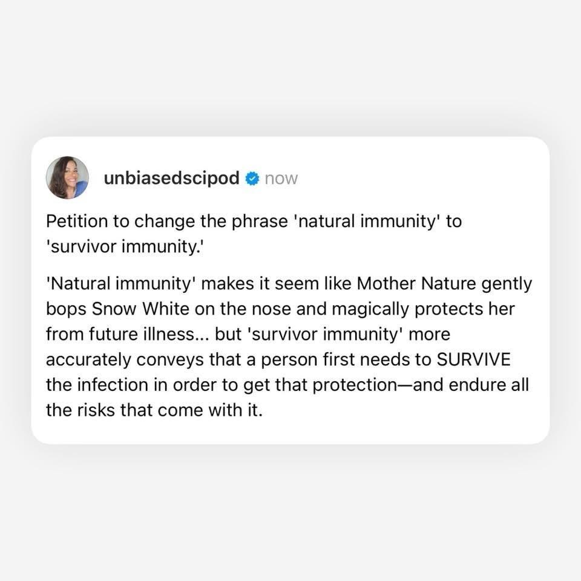Click the last line 'the risks that come with it.'

coord(154,410)
